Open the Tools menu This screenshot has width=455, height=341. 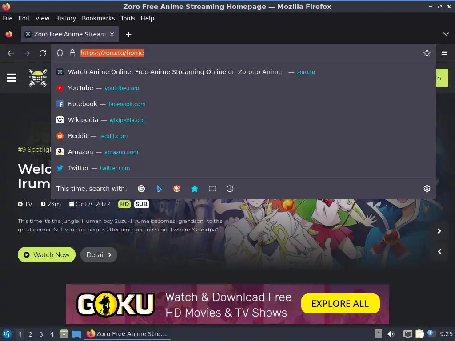(128, 18)
